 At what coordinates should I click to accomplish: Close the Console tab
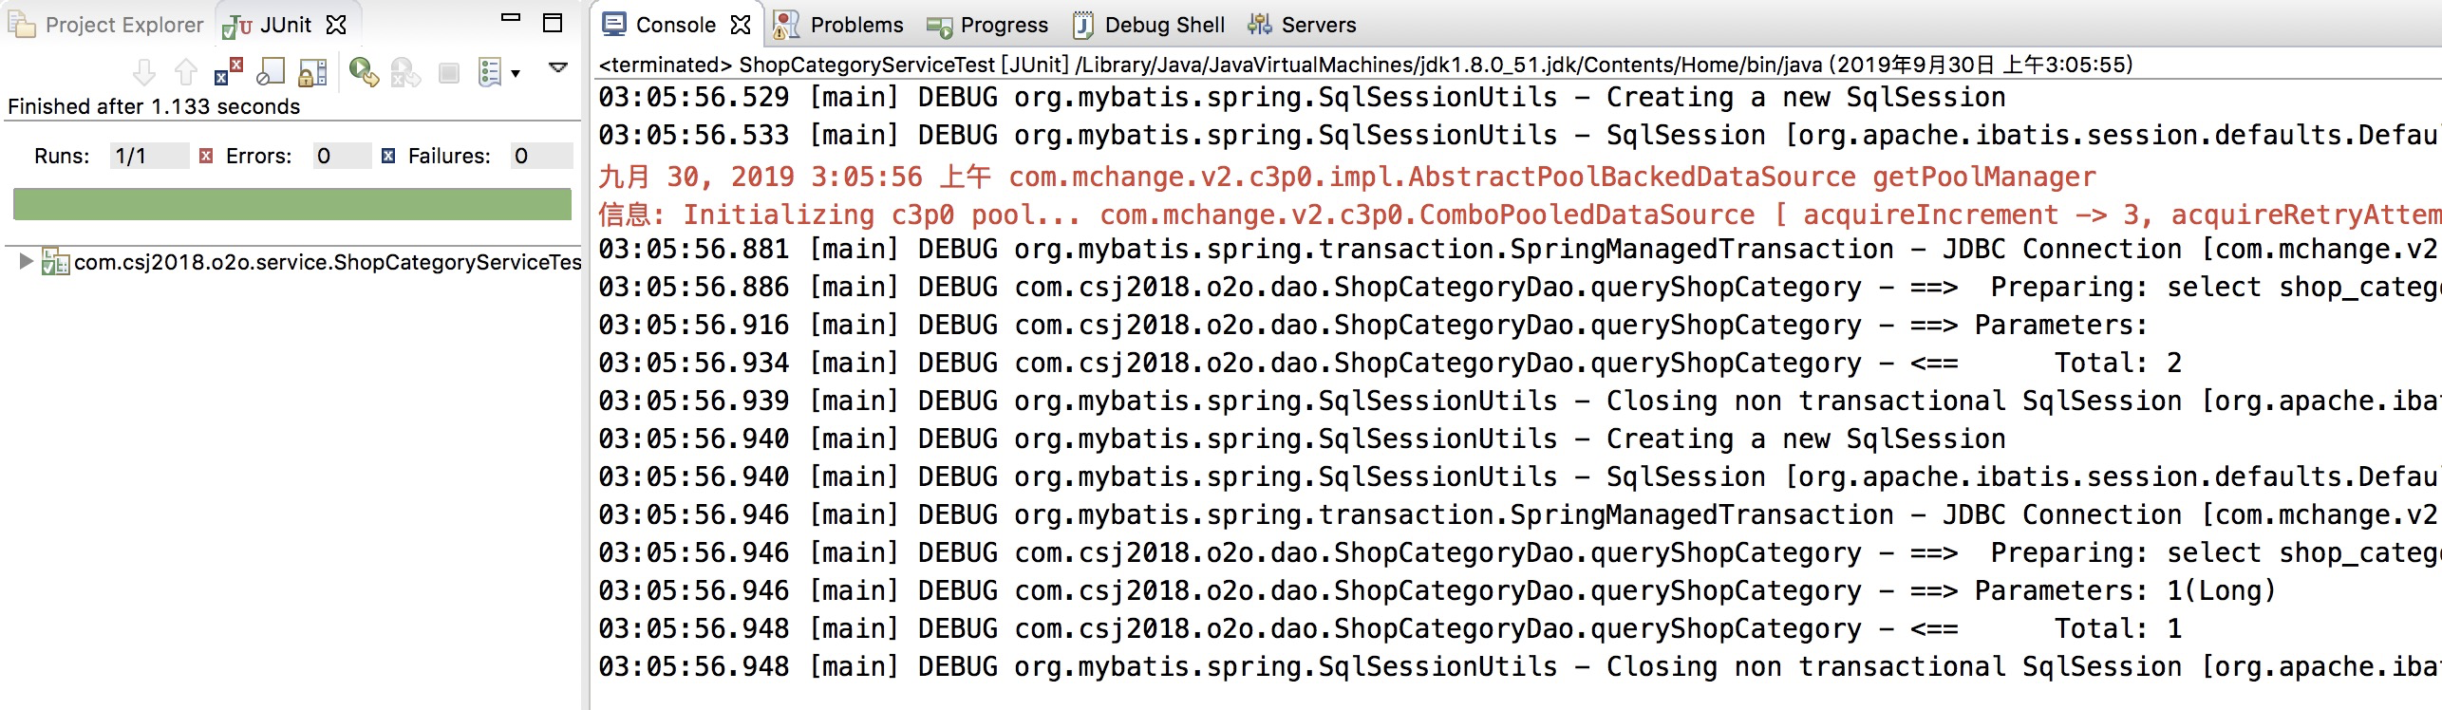point(741,25)
